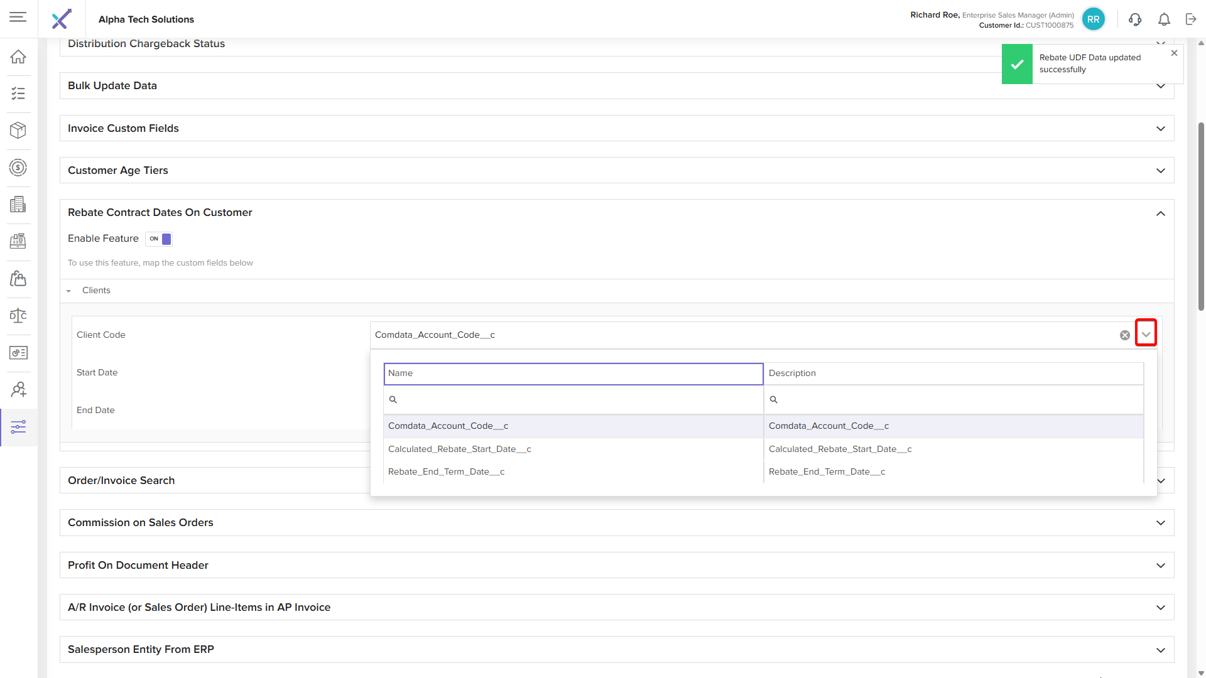Open the dollar coin sidebar icon
The width and height of the screenshot is (1206, 678).
pyautogui.click(x=18, y=168)
